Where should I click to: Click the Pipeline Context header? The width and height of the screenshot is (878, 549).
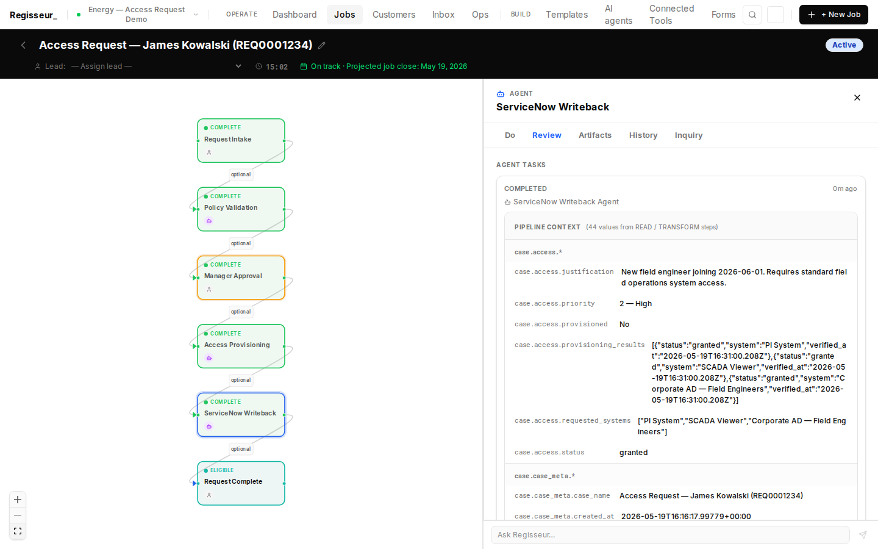coord(680,227)
